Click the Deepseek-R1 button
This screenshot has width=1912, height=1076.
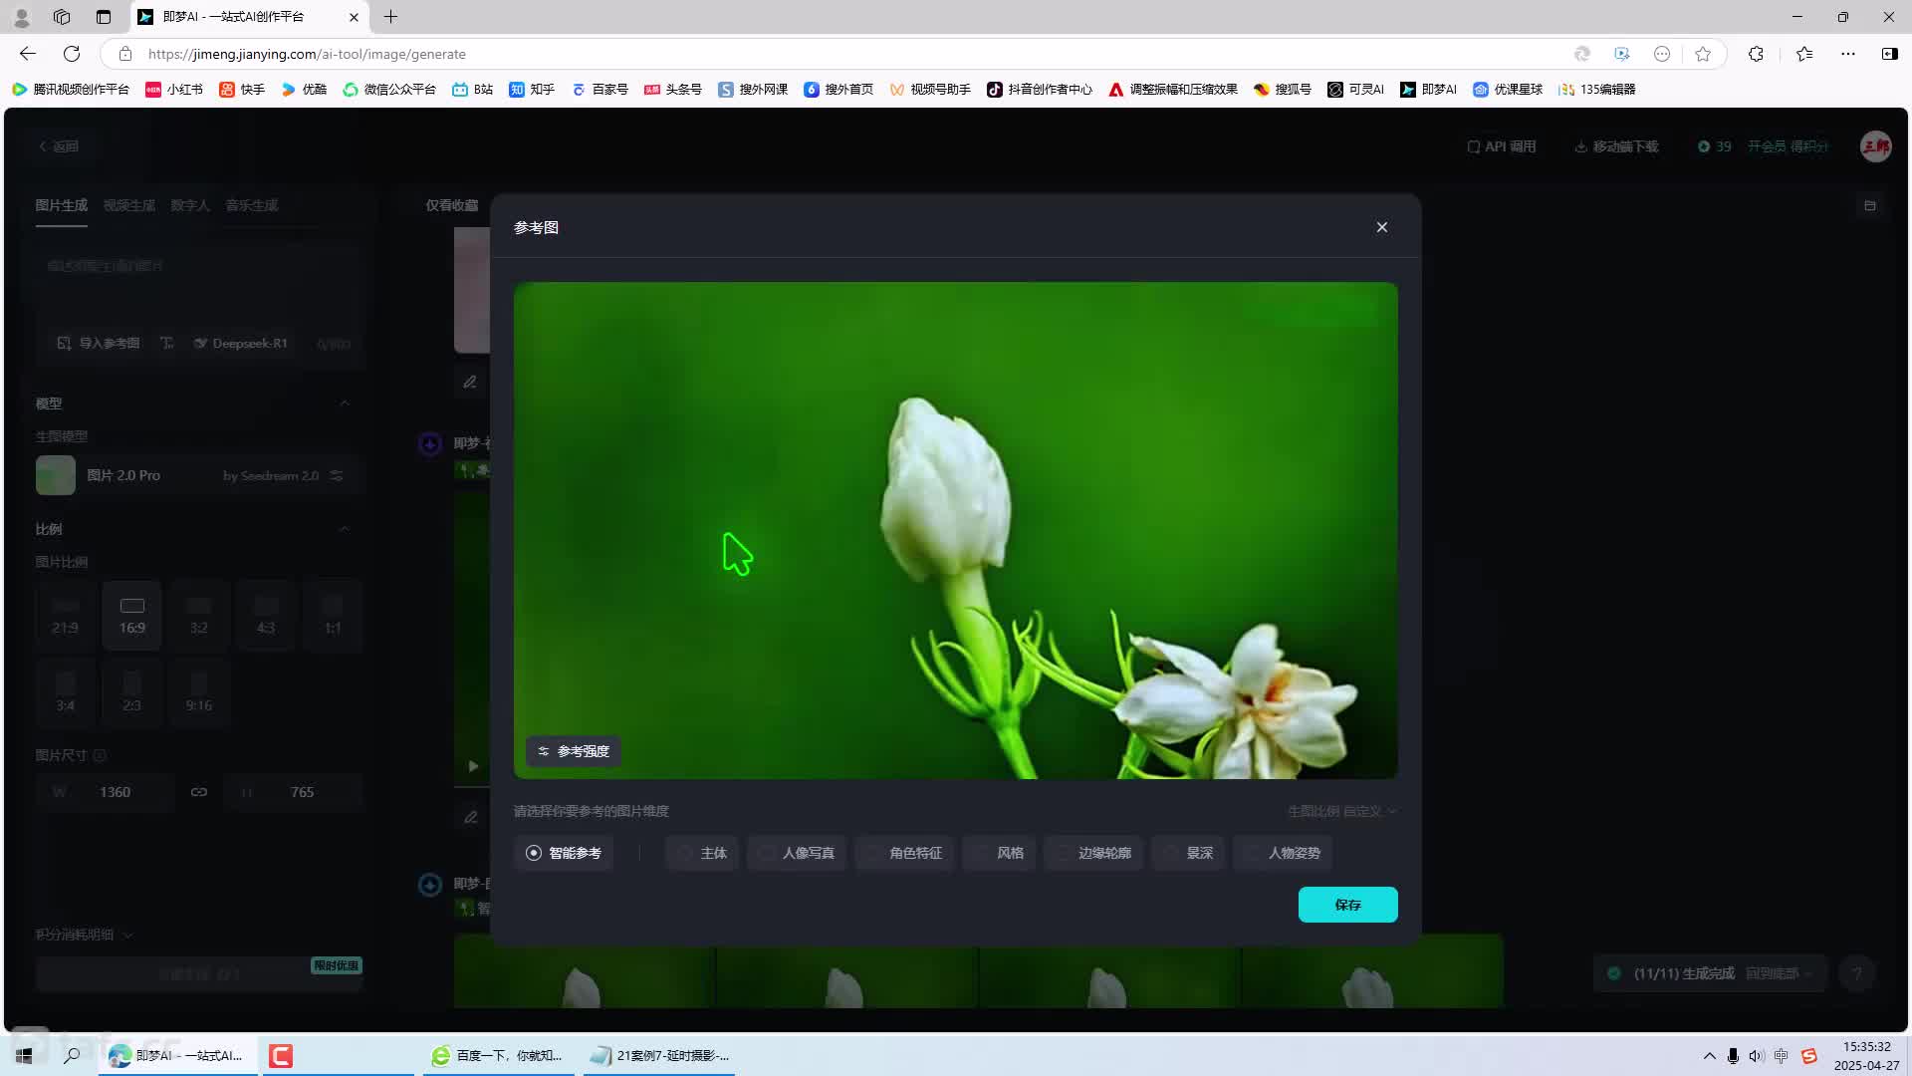241,343
